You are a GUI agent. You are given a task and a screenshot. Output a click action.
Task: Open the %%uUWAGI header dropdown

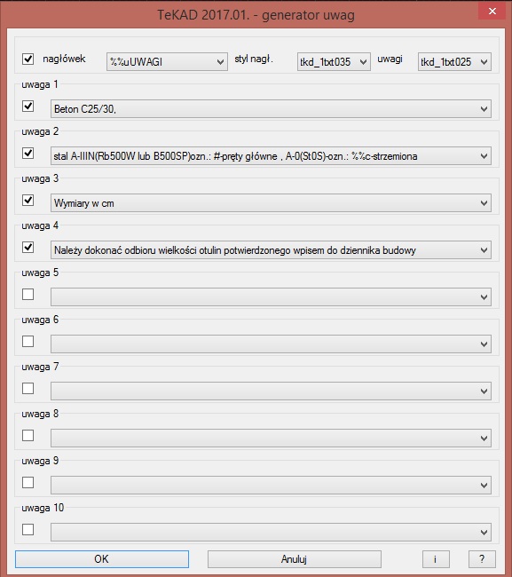(167, 62)
